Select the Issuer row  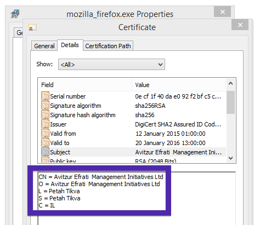click(132, 124)
